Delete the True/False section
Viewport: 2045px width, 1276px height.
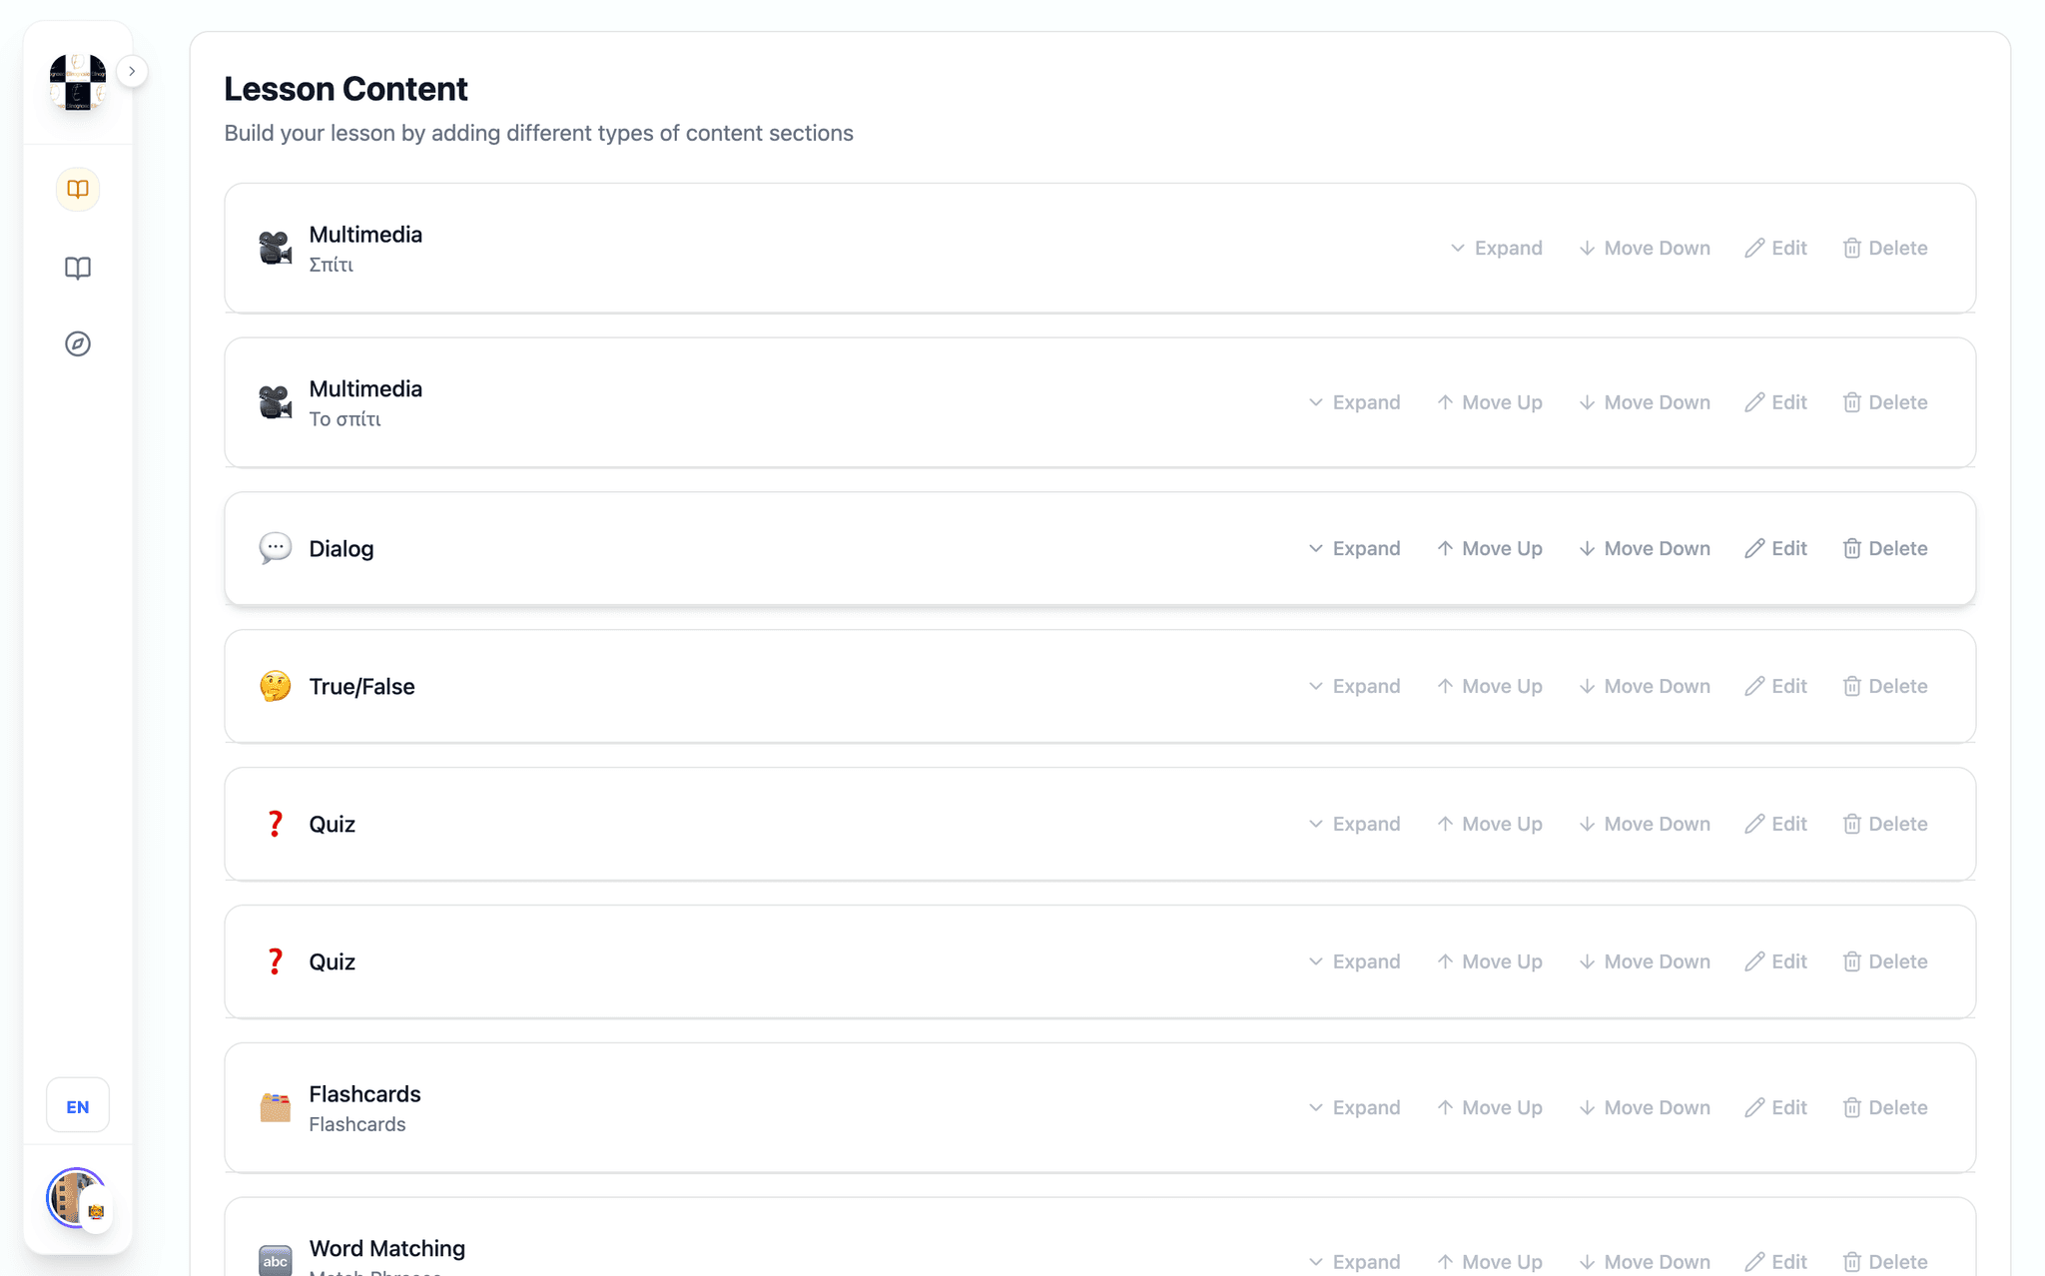(1885, 686)
